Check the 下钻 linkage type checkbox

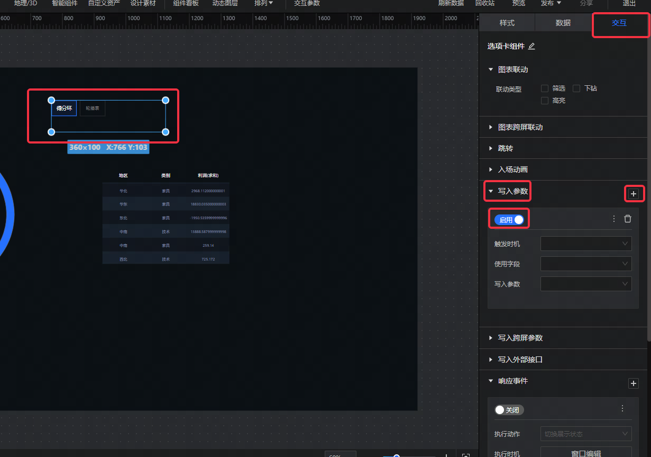[x=577, y=88]
